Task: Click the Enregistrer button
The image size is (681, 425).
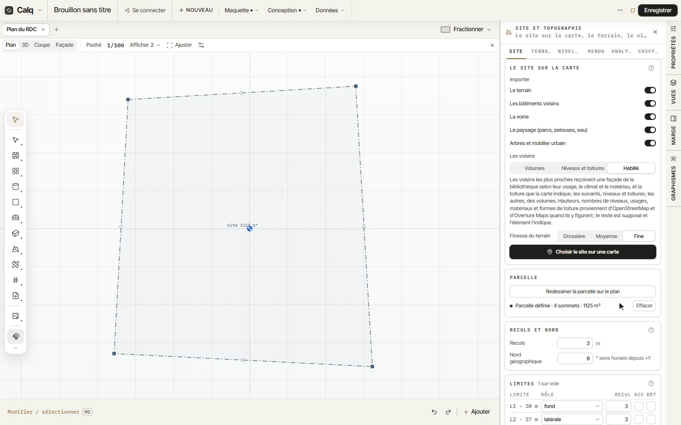Action: coord(658,10)
